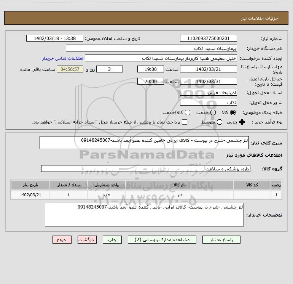Click the countdown timer 04:56:57
The height and width of the screenshot is (284, 293).
pos(70,69)
